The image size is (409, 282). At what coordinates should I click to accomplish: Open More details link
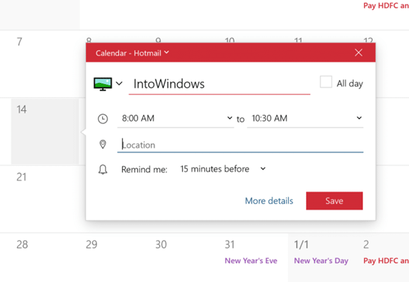coord(269,201)
